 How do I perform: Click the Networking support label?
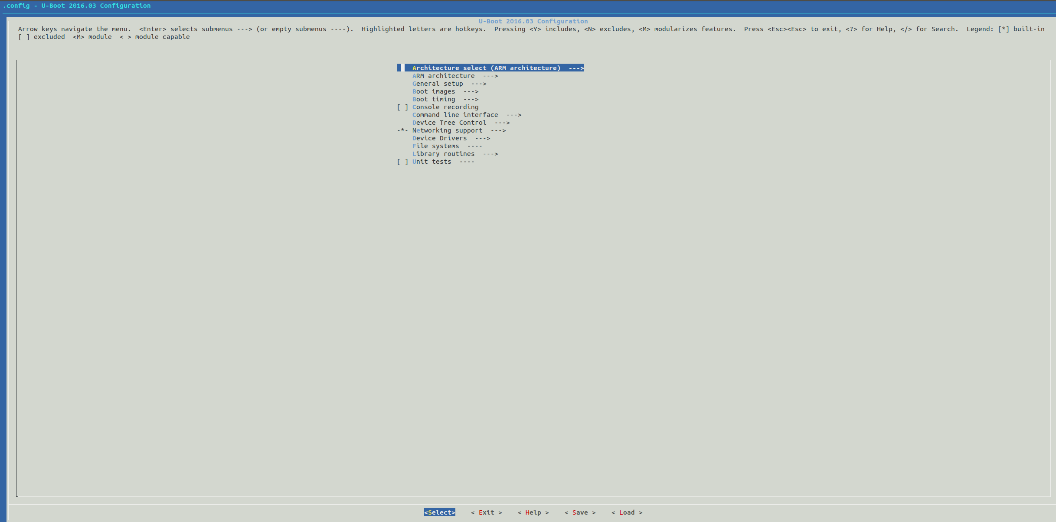tap(447, 130)
